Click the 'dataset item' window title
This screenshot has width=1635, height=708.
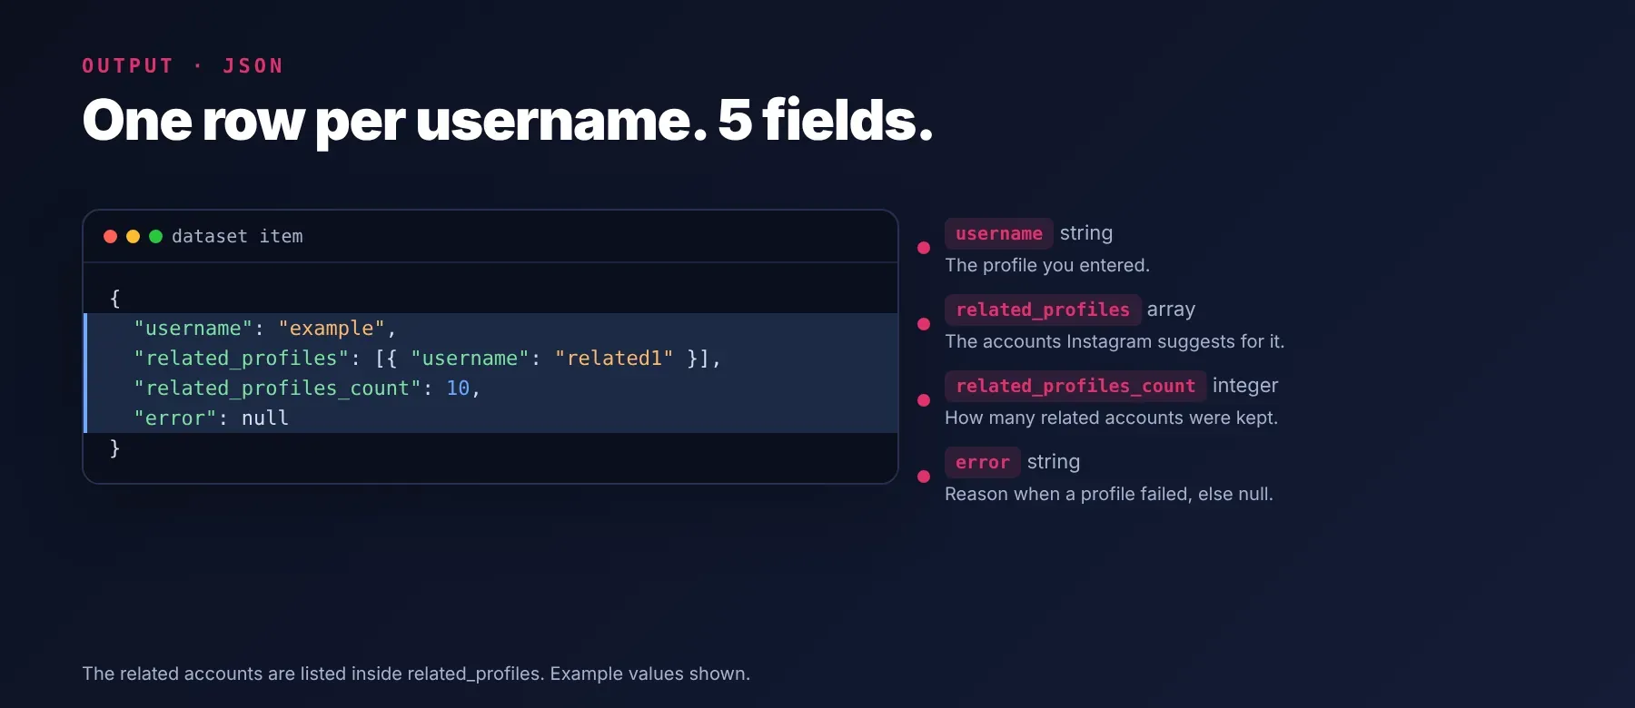237,236
